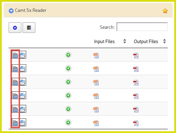
Task: Open the PDF output file in third row
Action: click(x=136, y=83)
